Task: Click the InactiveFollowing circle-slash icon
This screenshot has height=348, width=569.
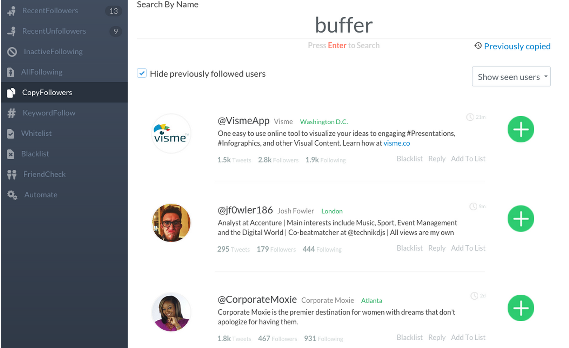Action: coord(12,52)
